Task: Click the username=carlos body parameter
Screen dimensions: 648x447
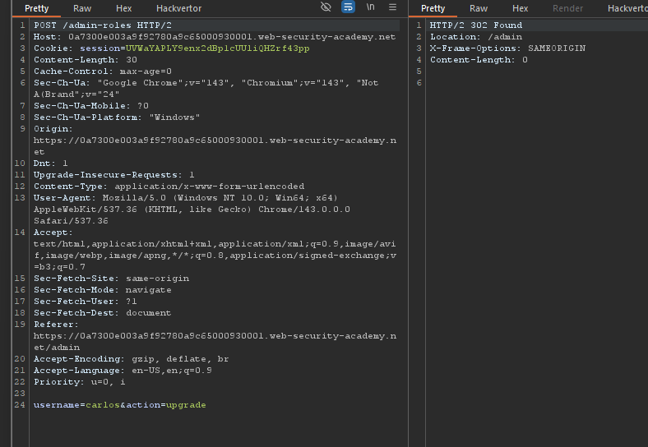Action: coord(76,405)
